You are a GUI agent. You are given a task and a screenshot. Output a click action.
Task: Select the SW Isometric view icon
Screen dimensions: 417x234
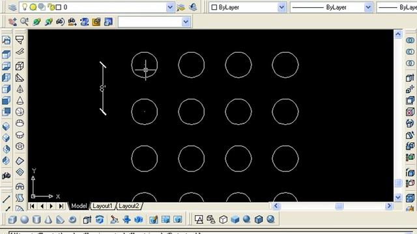[x=6, y=126]
